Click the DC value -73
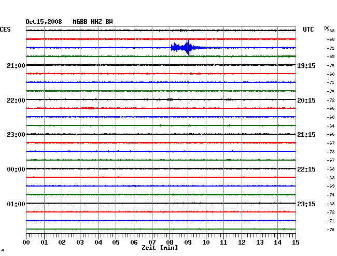The width and height of the screenshot is (337, 256). 331,152
